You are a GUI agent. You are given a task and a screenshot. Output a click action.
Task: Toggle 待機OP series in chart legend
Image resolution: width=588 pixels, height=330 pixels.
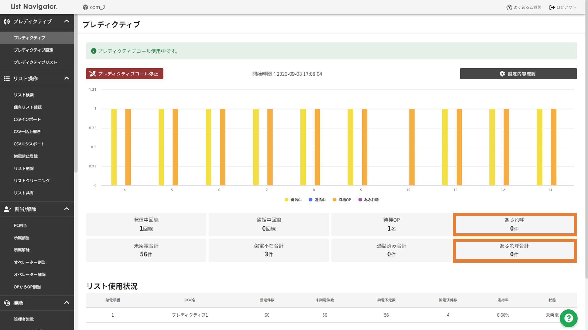pos(342,200)
